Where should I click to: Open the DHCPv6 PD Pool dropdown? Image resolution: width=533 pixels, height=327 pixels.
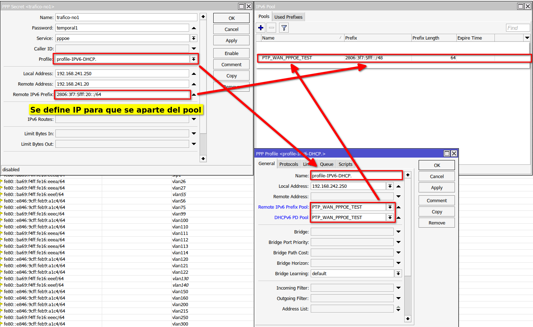[390, 217]
